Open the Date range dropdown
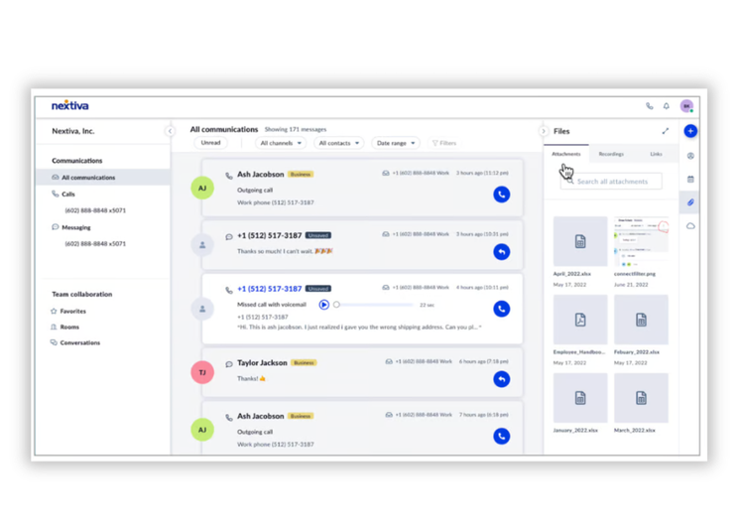Viewport: 742px width, 530px height. click(x=395, y=143)
